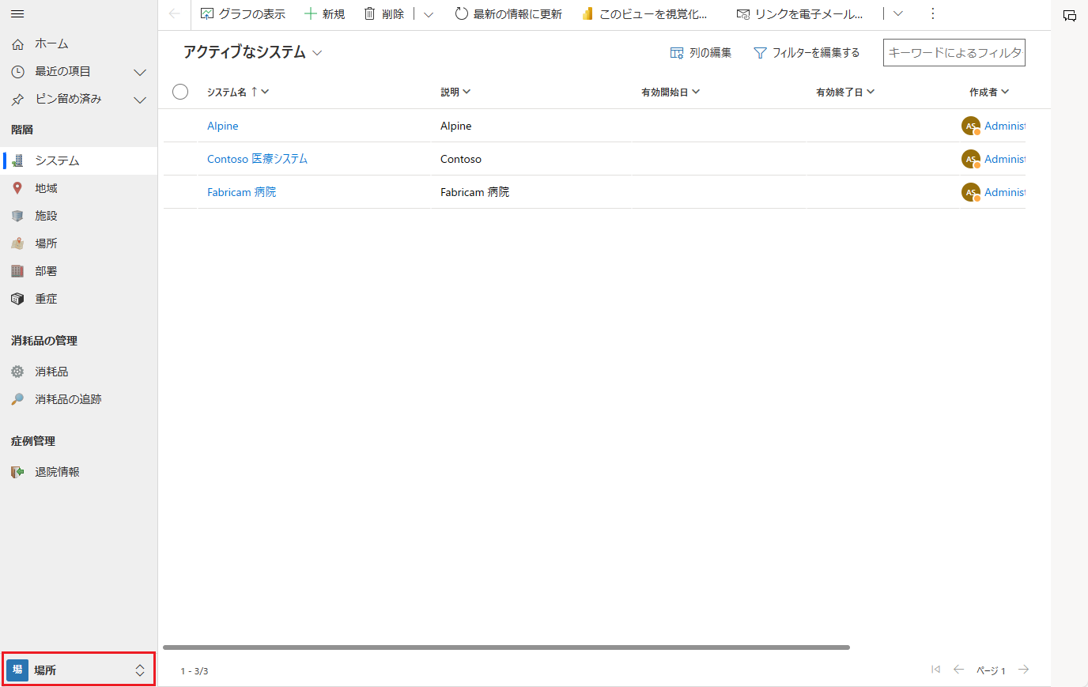This screenshot has height=687, width=1088.
Task: Go to first page arrow
Action: 936,670
